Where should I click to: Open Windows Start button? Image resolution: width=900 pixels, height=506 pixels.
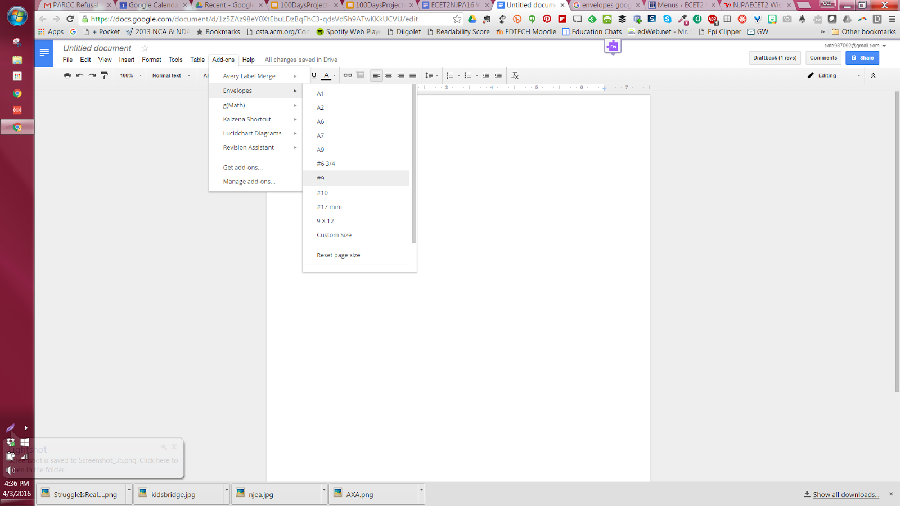coord(17,16)
